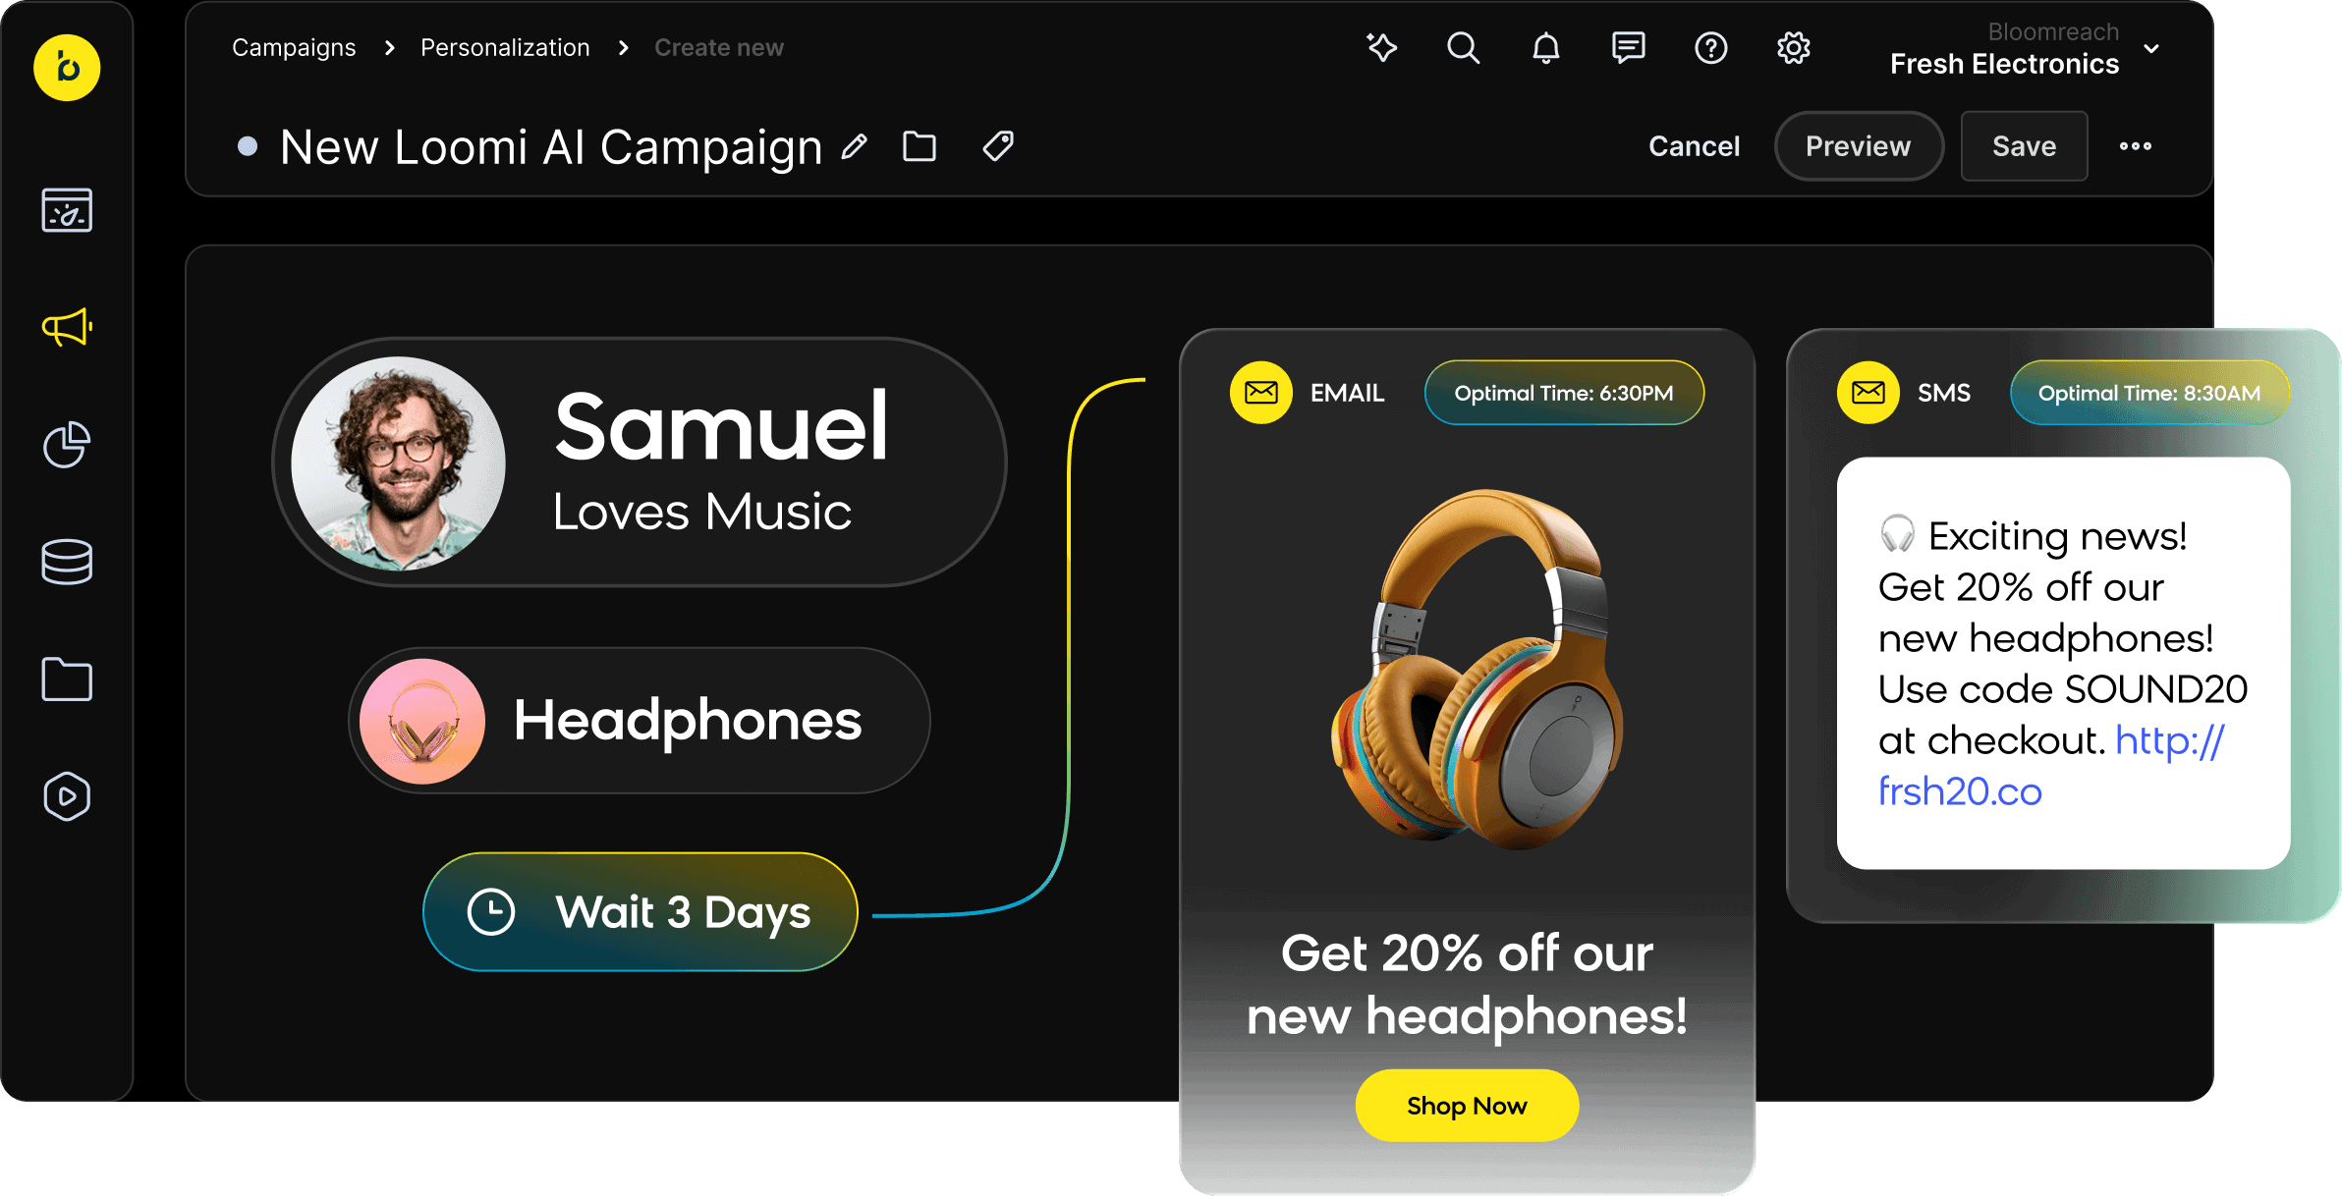Open the Loomi AI sparkle icon

click(1381, 47)
